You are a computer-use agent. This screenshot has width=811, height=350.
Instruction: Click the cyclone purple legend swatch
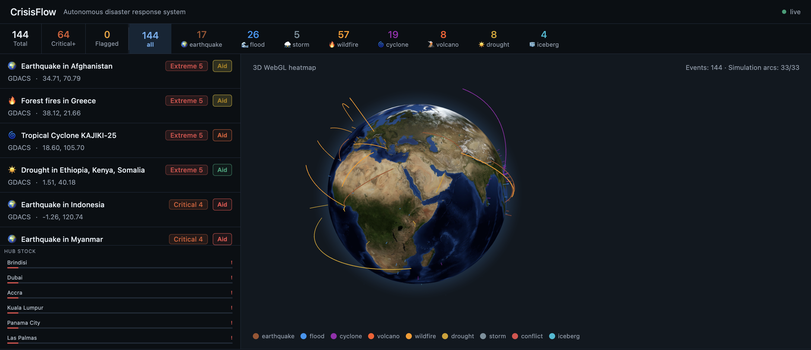(334, 336)
